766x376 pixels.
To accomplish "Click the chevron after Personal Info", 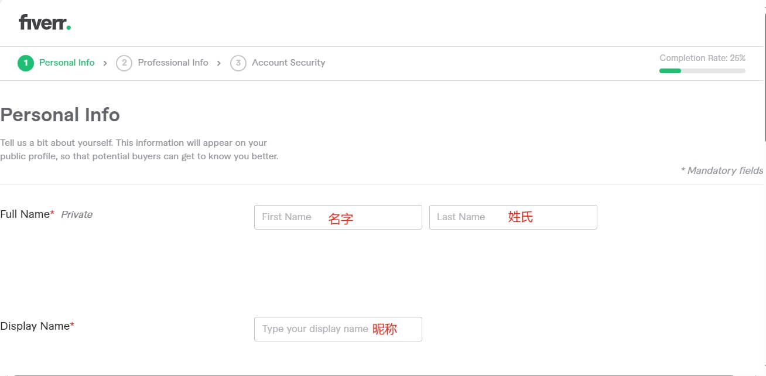I will [x=105, y=63].
